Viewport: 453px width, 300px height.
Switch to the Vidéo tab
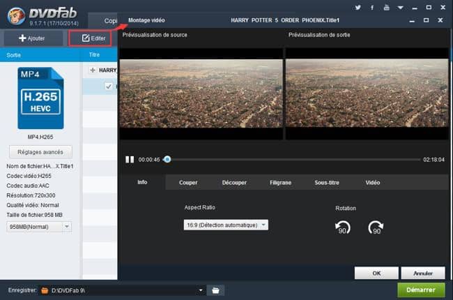[373, 183]
